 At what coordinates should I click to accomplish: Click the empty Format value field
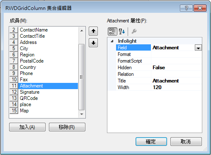pyautogui.click(x=176, y=54)
